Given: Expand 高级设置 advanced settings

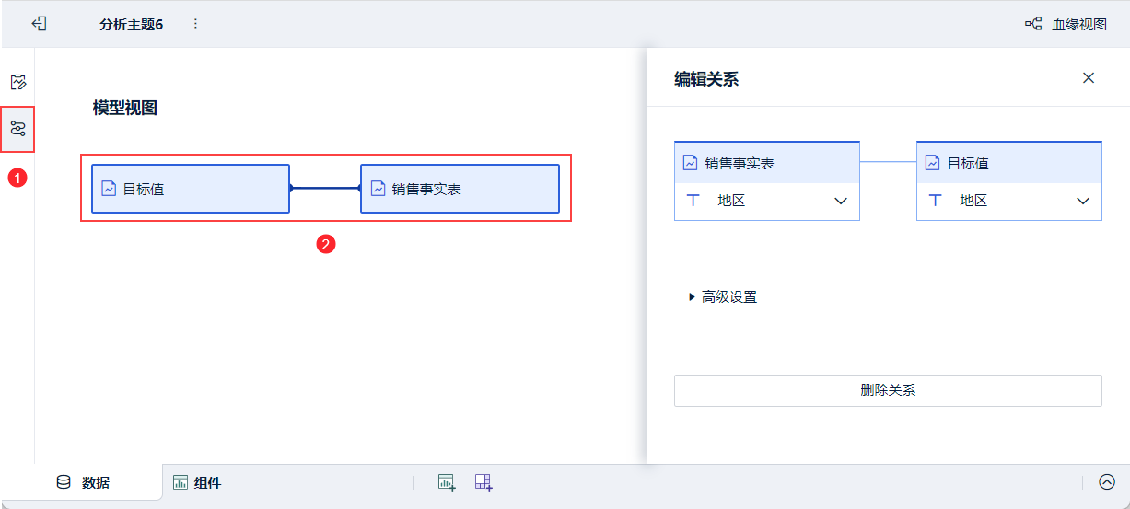Looking at the screenshot, I should (x=723, y=296).
